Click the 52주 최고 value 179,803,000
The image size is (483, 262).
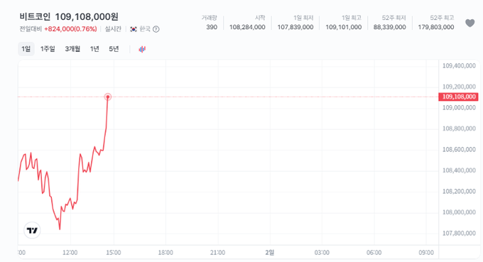436,27
